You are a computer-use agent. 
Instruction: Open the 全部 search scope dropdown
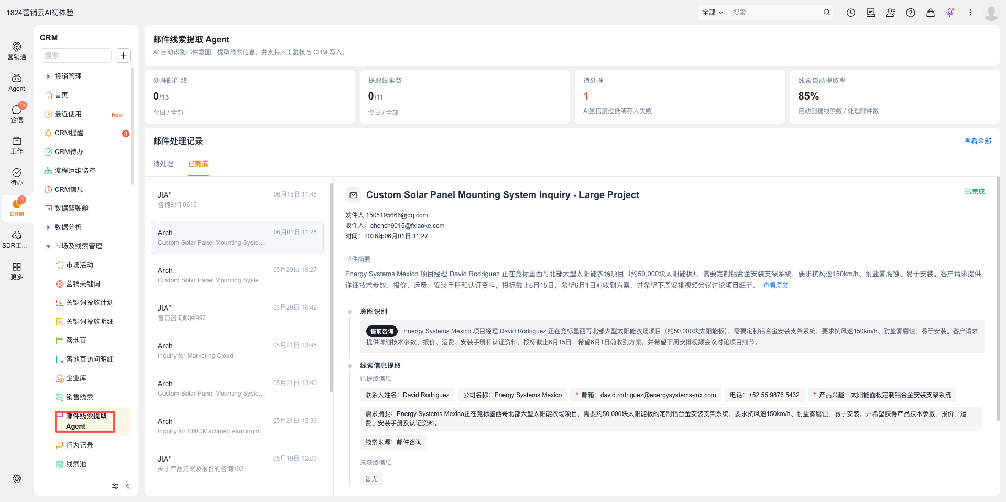[x=712, y=13]
